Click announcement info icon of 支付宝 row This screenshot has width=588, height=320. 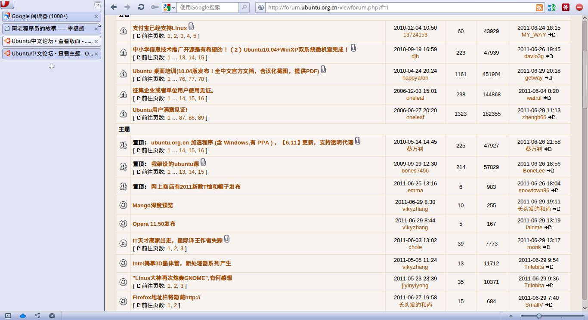click(x=123, y=31)
